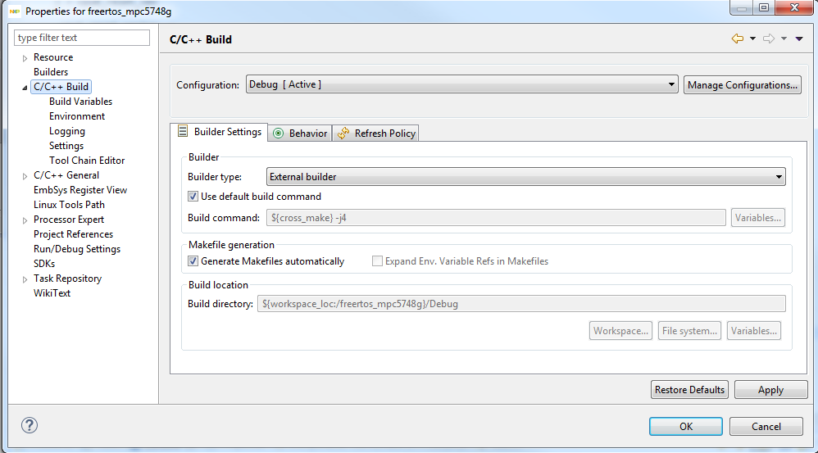Click Variables button beside Build command
The height and width of the screenshot is (453, 818).
pyautogui.click(x=757, y=217)
